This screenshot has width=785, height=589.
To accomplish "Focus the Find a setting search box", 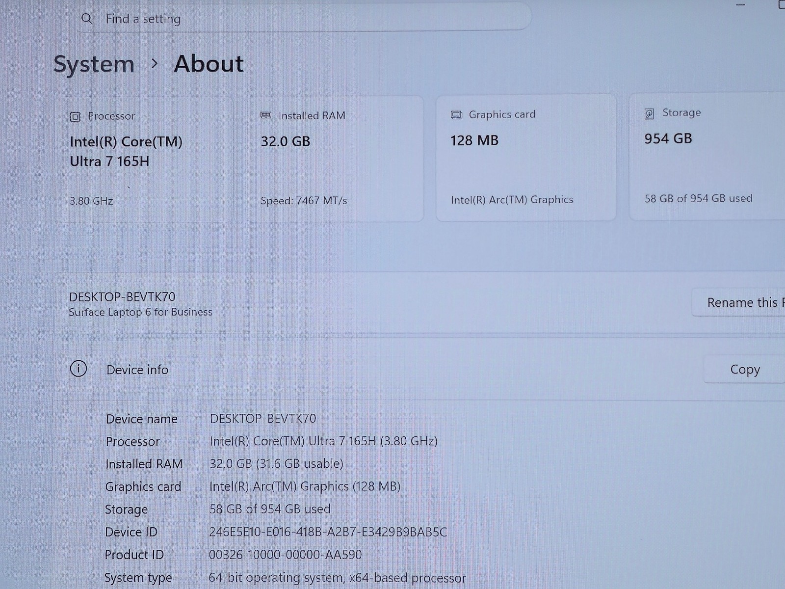I will [x=303, y=19].
